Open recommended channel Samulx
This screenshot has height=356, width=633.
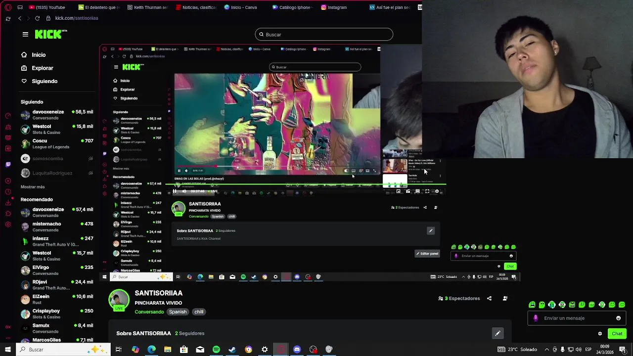56,328
